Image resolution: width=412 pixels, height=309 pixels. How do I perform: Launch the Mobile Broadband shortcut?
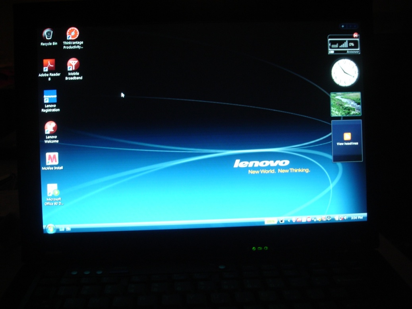click(74, 69)
